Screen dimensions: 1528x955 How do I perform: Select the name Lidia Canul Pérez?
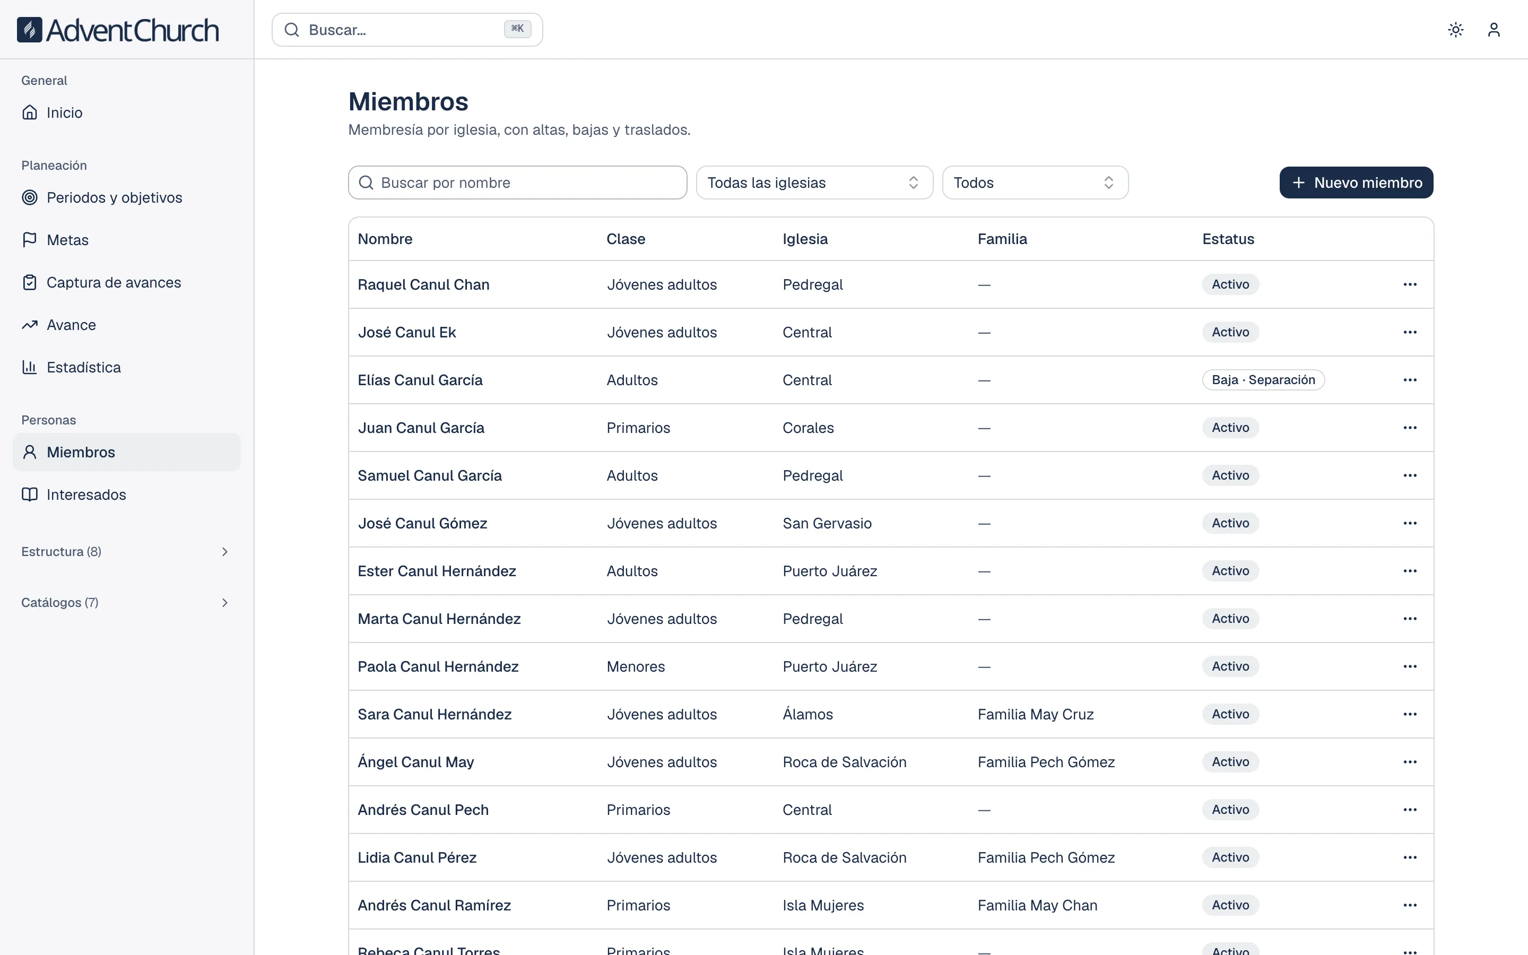pos(416,857)
